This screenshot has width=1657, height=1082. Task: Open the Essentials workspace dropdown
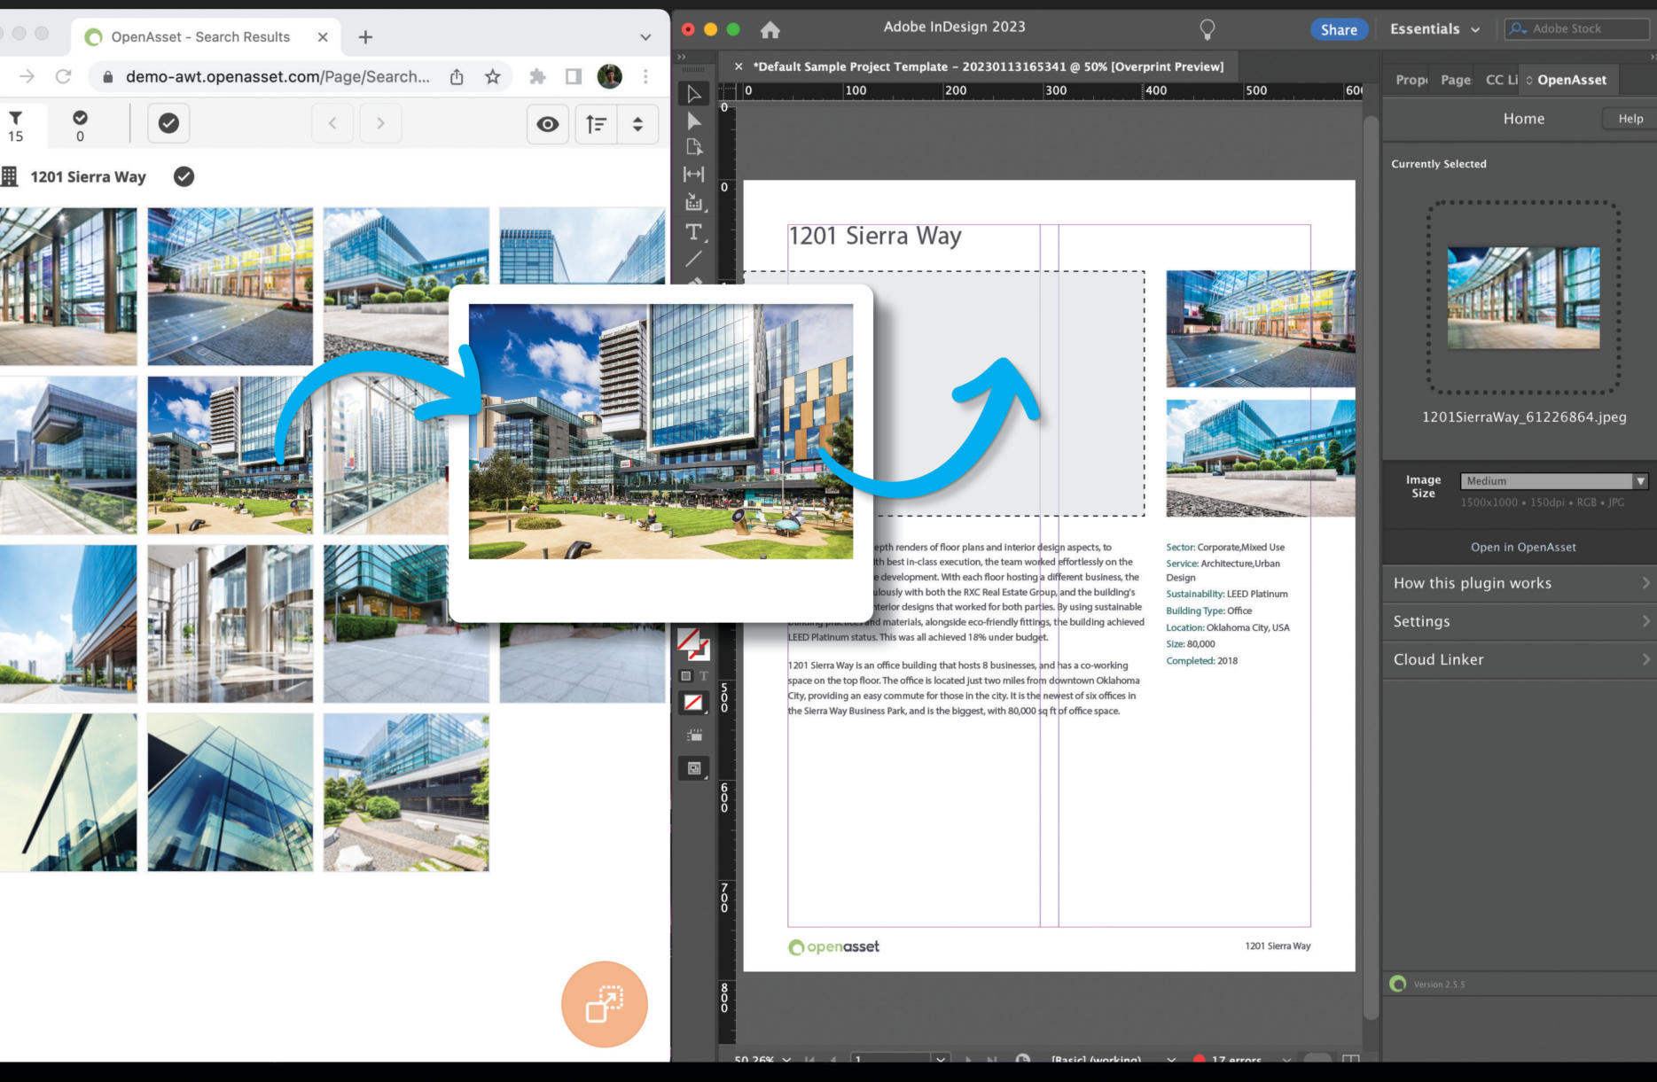1434,29
